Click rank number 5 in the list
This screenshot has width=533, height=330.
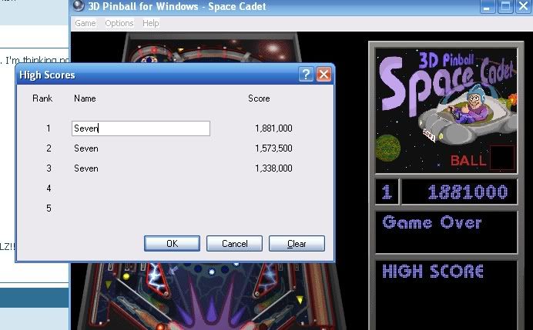click(x=49, y=208)
